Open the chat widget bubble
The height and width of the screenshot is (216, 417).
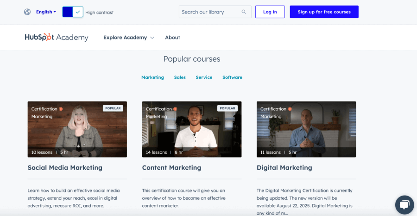pyautogui.click(x=404, y=204)
